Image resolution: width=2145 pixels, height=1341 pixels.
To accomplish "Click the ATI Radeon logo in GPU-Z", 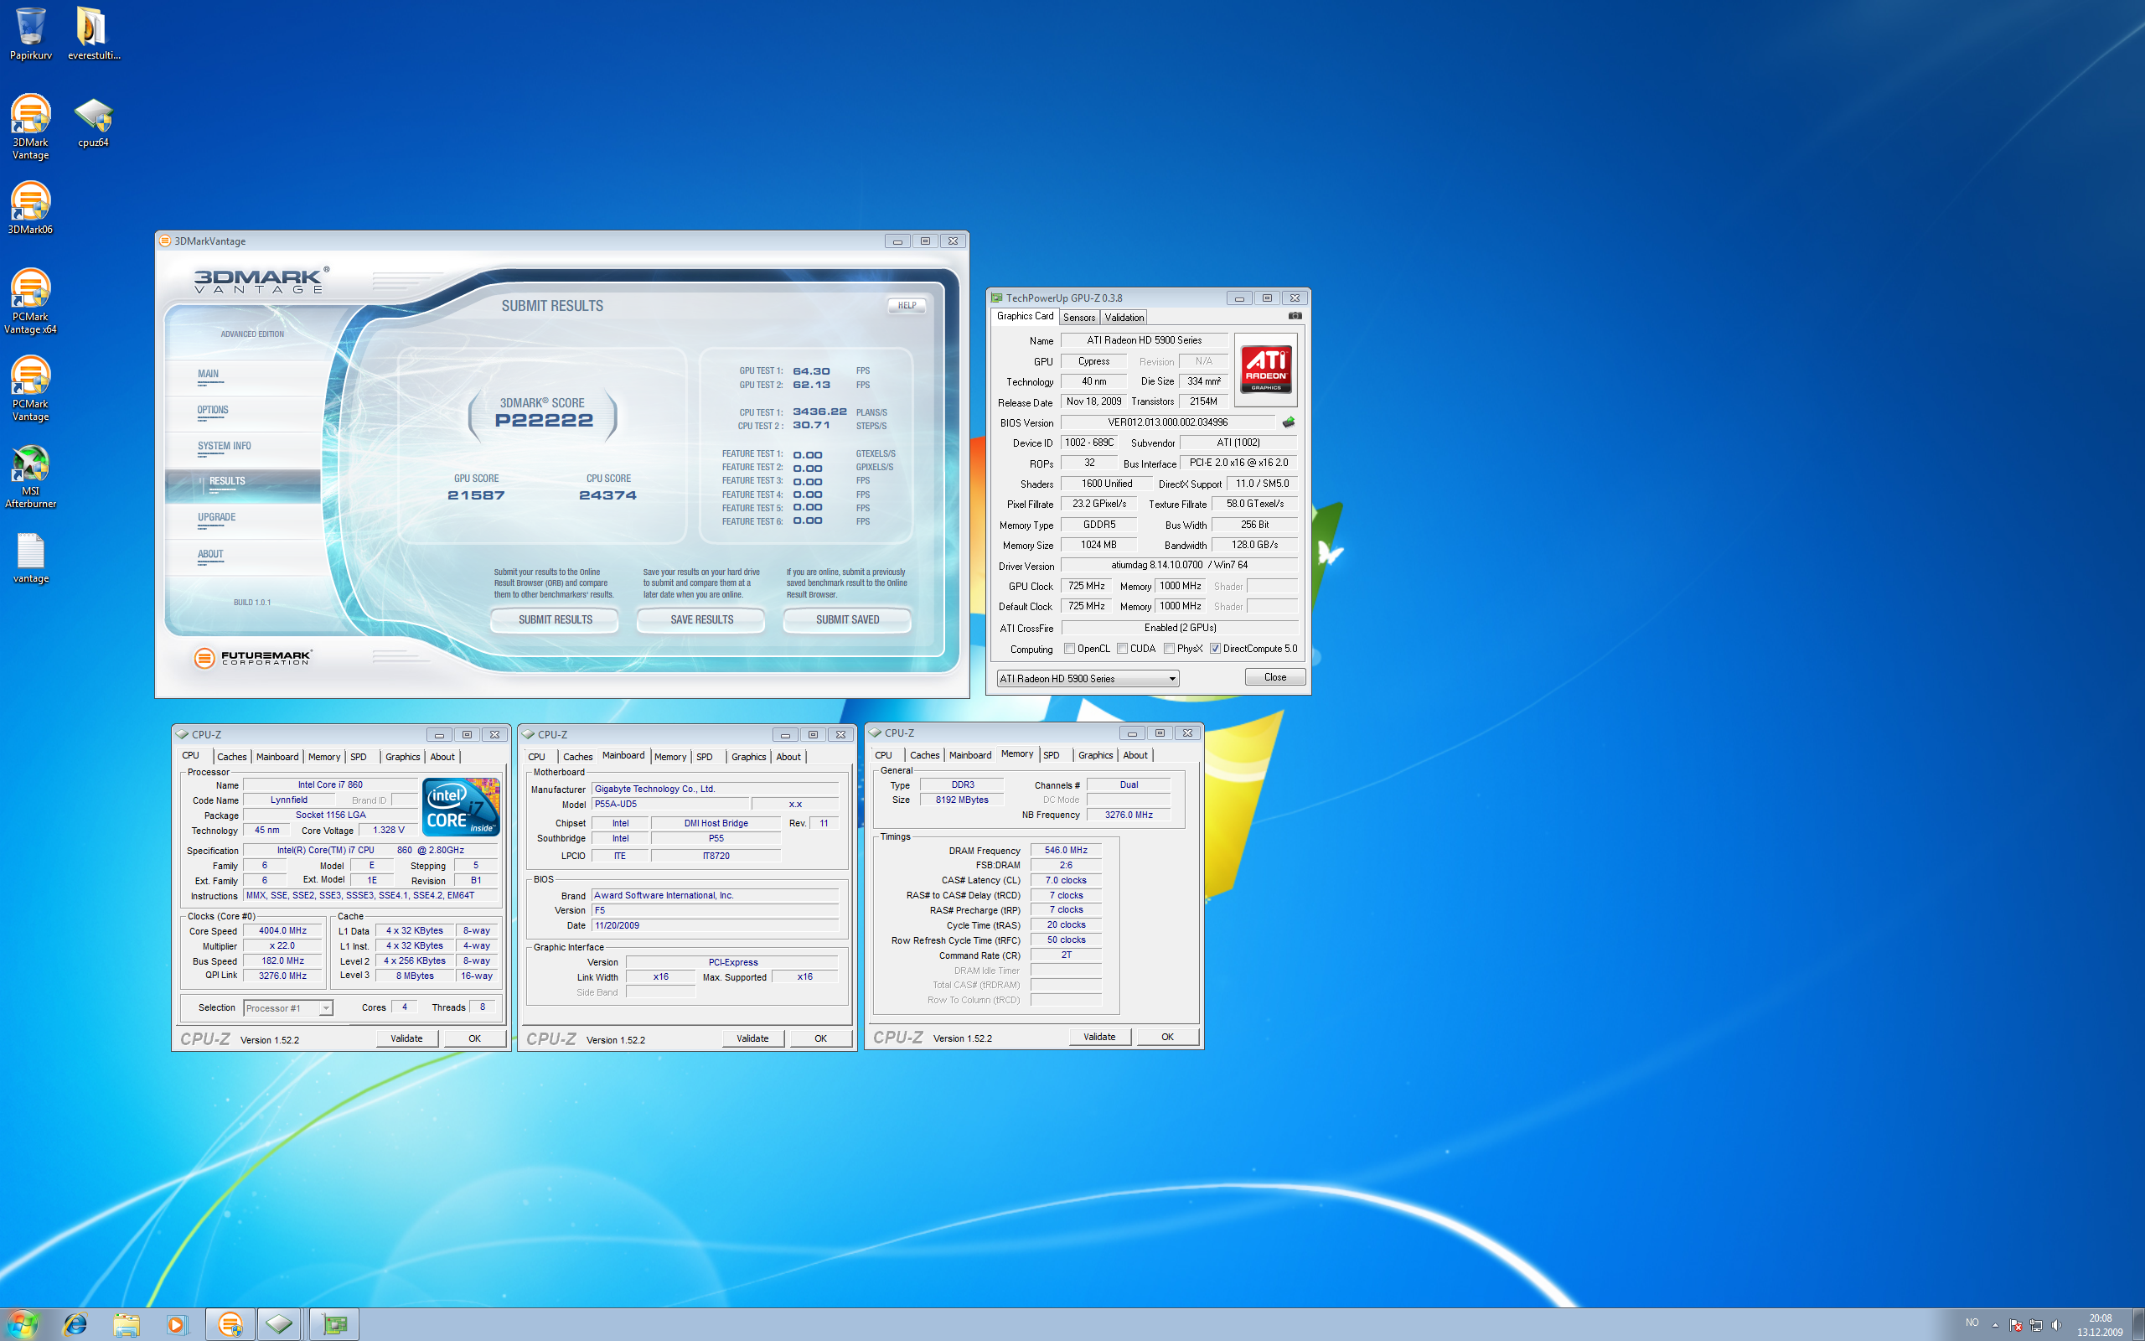I will (x=1266, y=370).
